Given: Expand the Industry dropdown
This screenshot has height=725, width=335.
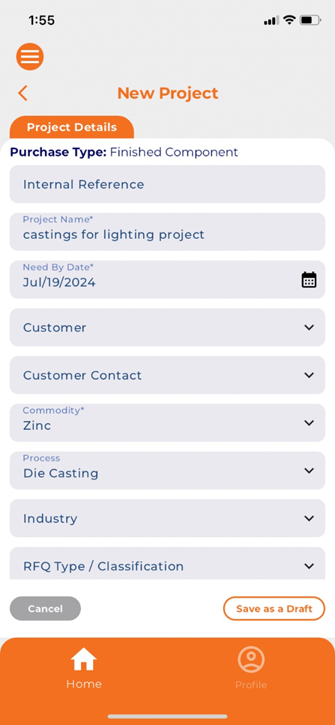Looking at the screenshot, I should click(x=168, y=518).
